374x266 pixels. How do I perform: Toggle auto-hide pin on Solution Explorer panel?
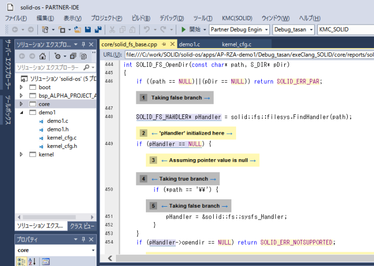[83, 44]
